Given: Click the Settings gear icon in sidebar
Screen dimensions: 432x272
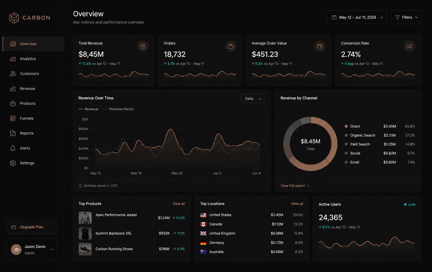Looking at the screenshot, I should tap(13, 163).
